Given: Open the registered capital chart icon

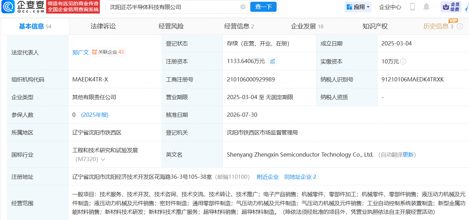Looking at the screenshot, I should click(x=272, y=61).
